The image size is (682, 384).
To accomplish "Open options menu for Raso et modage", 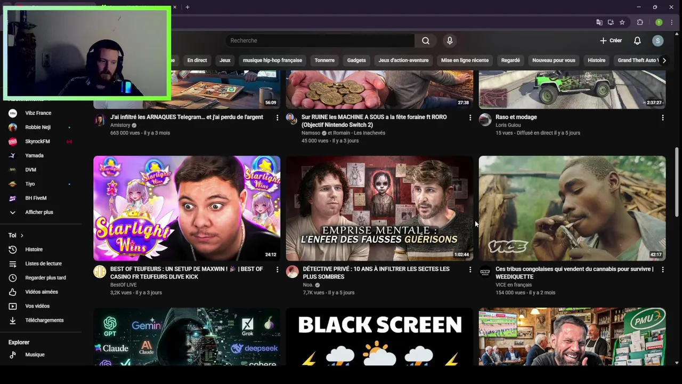I will point(663,117).
